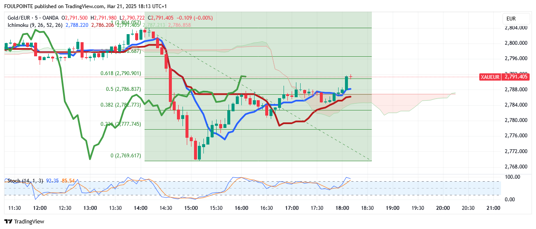Click the 13:30 time axis label
The height and width of the screenshot is (229, 536).
point(115,208)
